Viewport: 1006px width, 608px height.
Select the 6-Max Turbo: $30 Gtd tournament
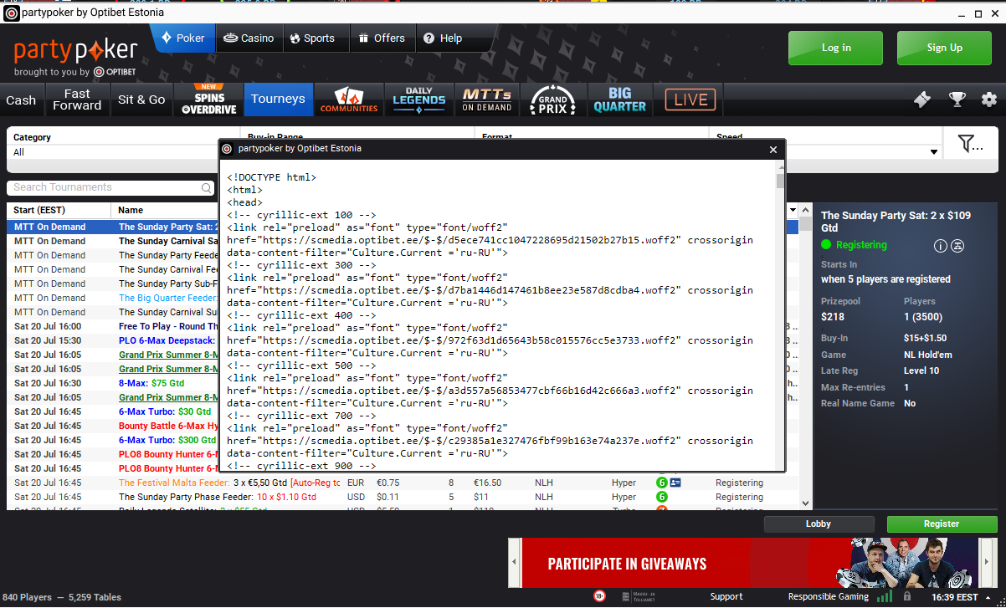tap(114, 411)
